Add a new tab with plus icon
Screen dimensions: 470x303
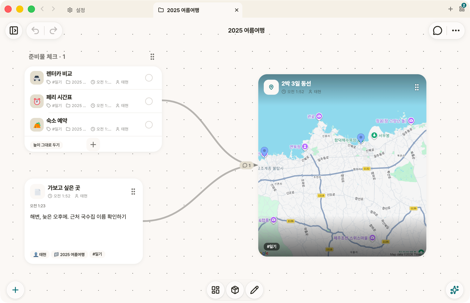point(450,9)
